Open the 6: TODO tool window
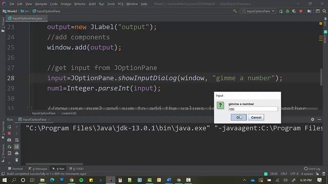This screenshot has height=184, width=328. pos(76,169)
